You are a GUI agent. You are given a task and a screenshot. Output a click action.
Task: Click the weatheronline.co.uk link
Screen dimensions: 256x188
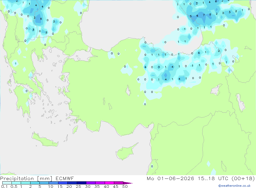tap(234, 186)
